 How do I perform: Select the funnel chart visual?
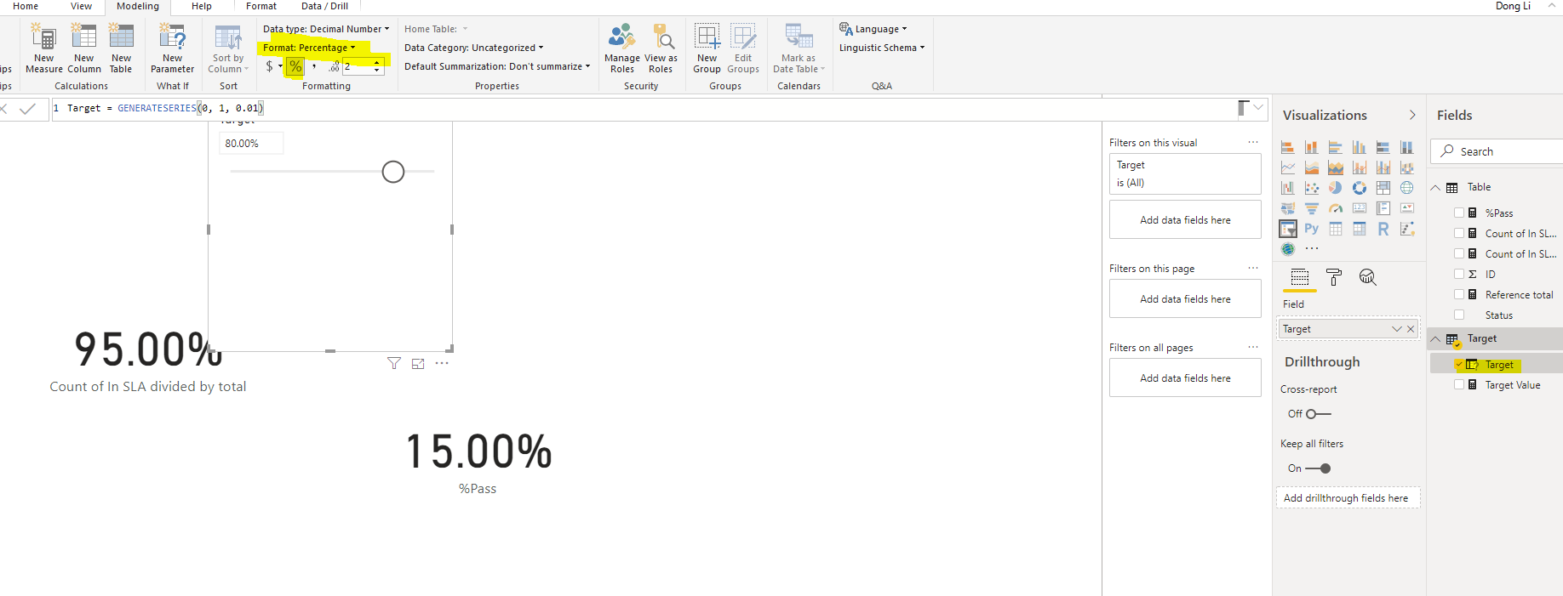tap(1311, 208)
